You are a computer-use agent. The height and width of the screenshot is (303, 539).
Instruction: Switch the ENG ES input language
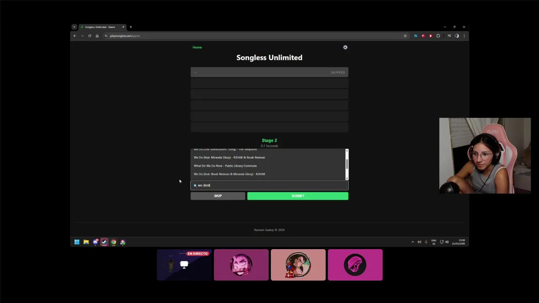434,242
